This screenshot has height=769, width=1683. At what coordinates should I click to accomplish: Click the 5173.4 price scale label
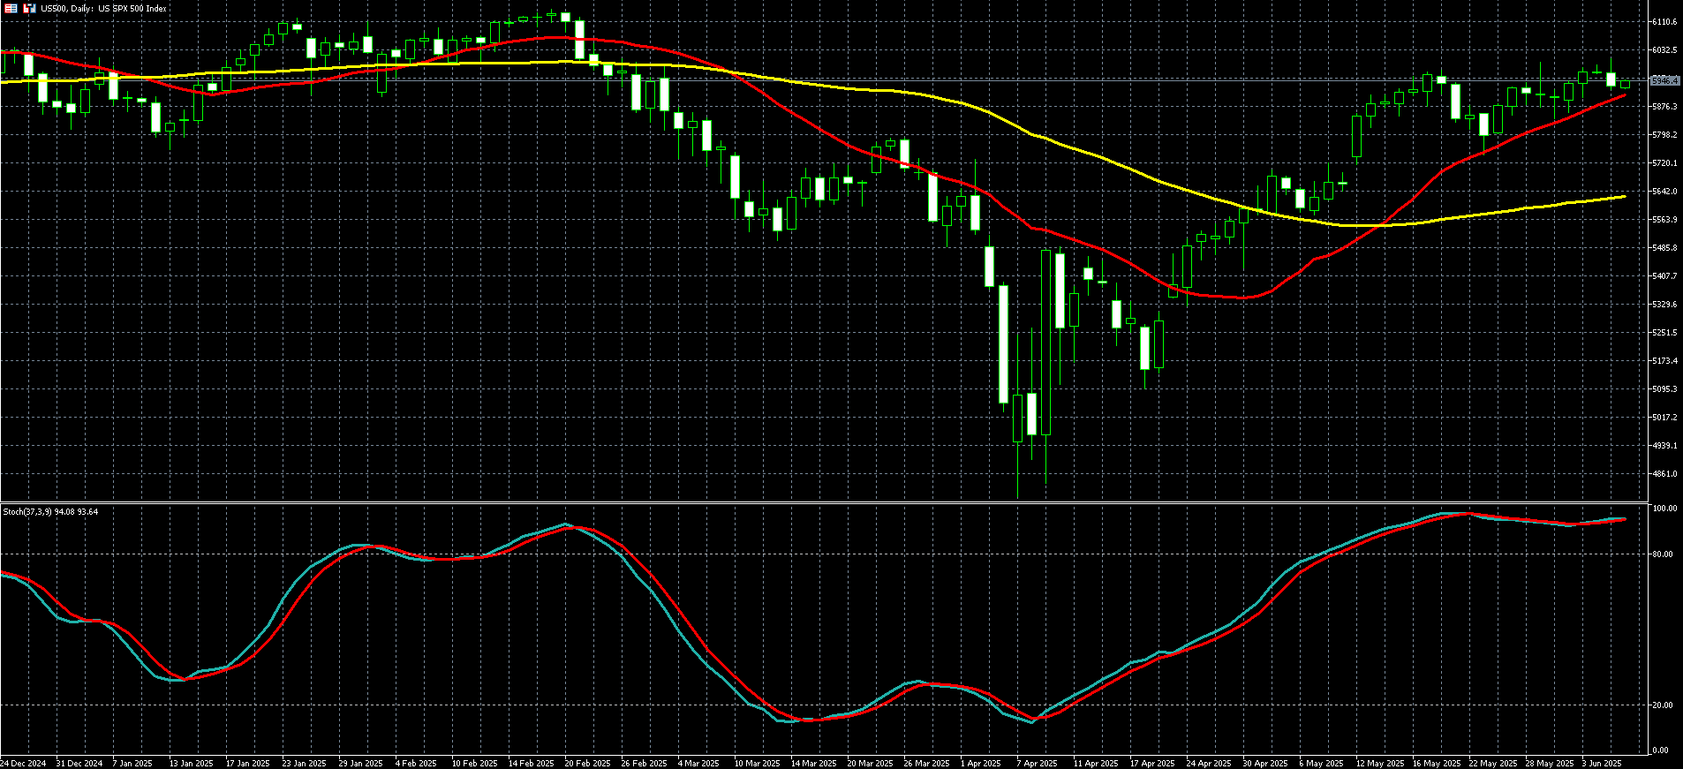tap(1664, 361)
